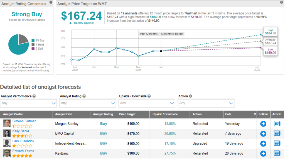Open the Analyst Performance dropdown
The image size is (285, 159).
(x=29, y=103)
